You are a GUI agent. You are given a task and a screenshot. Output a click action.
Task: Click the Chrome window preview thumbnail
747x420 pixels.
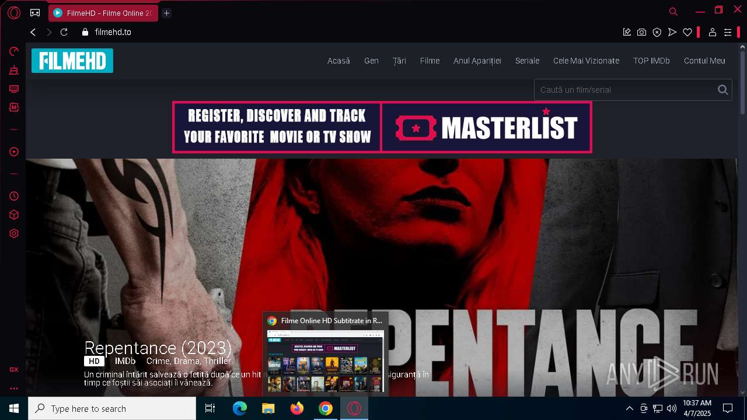pyautogui.click(x=325, y=360)
